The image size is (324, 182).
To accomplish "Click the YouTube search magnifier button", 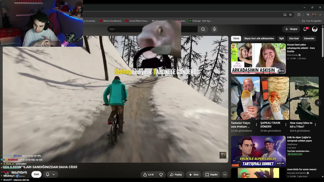I will click(203, 29).
